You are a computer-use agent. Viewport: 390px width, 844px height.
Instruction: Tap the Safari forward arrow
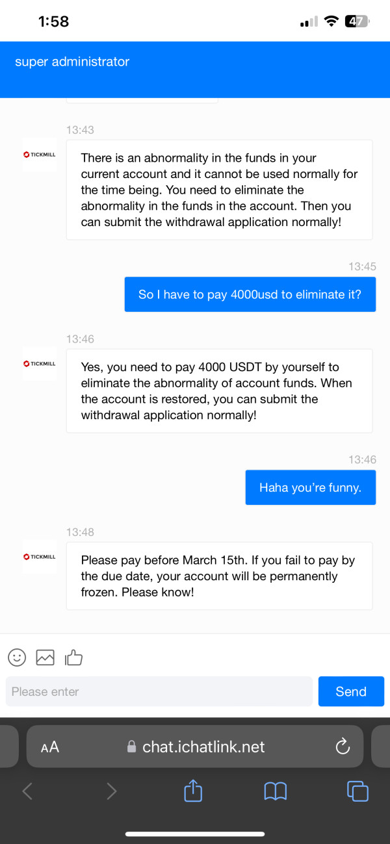(x=111, y=791)
